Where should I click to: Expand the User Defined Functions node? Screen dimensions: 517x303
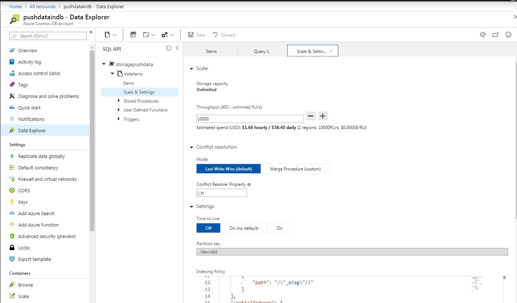119,110
